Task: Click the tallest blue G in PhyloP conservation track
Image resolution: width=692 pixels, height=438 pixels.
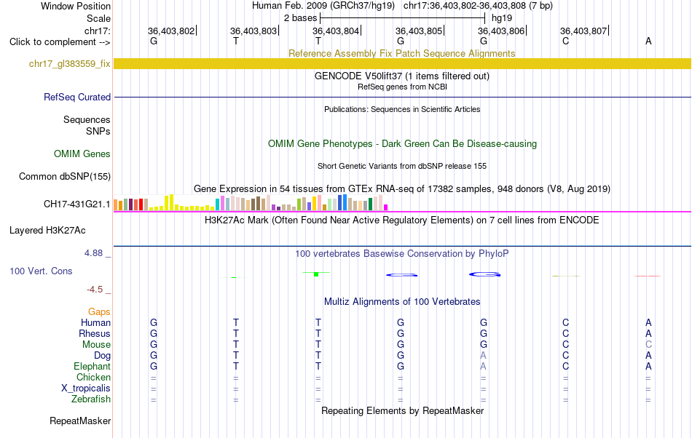Action: coord(484,274)
